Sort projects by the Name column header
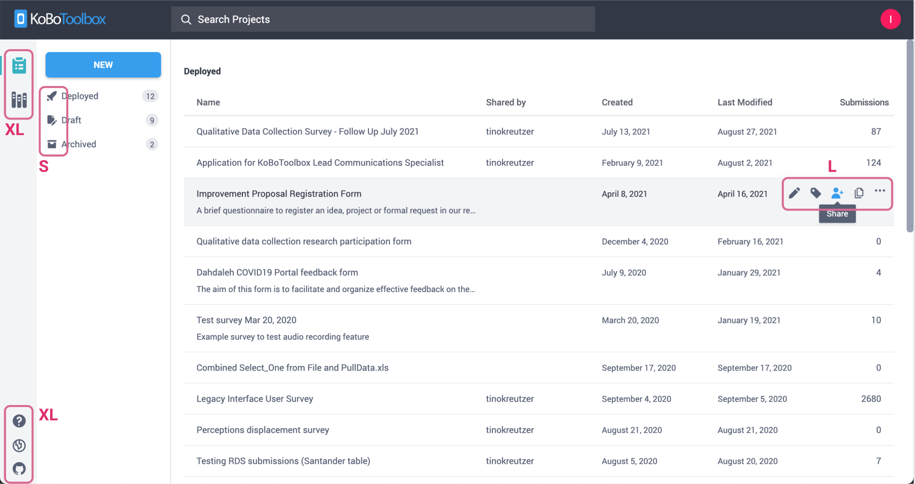This screenshot has width=915, height=484. pyautogui.click(x=208, y=102)
